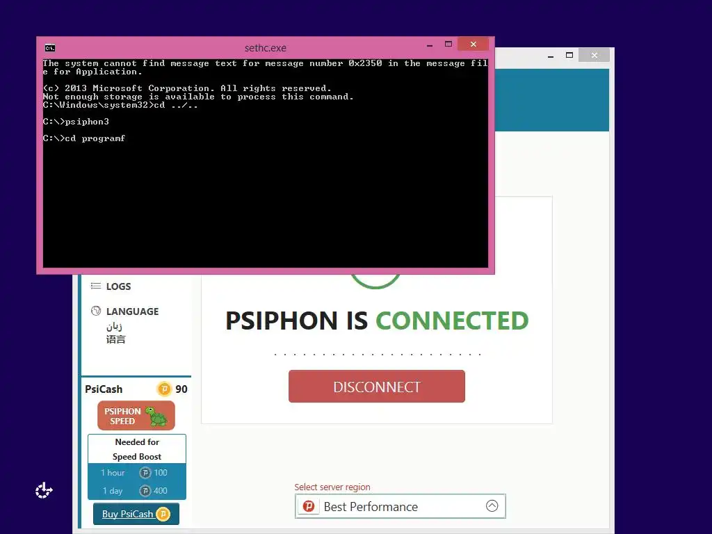This screenshot has width=712, height=534.
Task: Open the LOGS section in the Psiphon sidebar
Action: (x=118, y=286)
